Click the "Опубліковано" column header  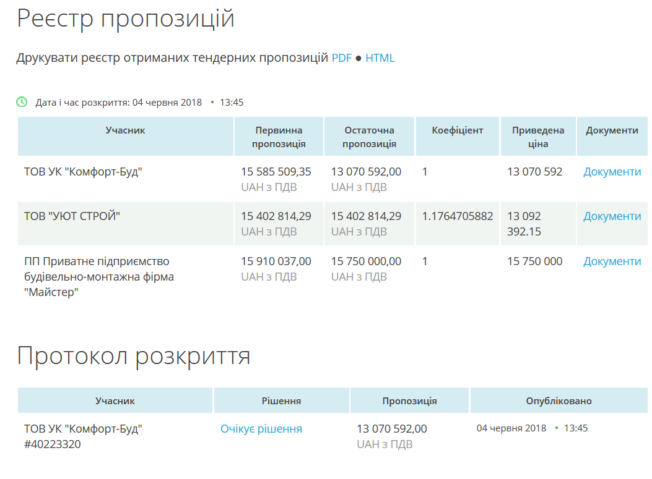pyautogui.click(x=559, y=401)
